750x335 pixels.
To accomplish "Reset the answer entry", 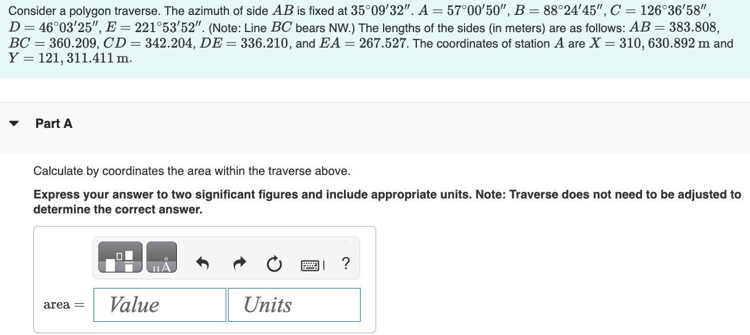I will click(275, 263).
